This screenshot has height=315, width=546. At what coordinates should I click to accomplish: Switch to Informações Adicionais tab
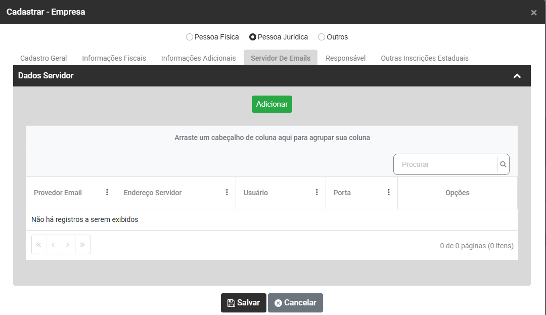point(198,58)
